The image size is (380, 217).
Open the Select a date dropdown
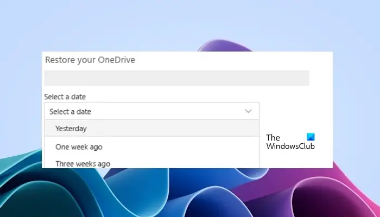pos(151,111)
